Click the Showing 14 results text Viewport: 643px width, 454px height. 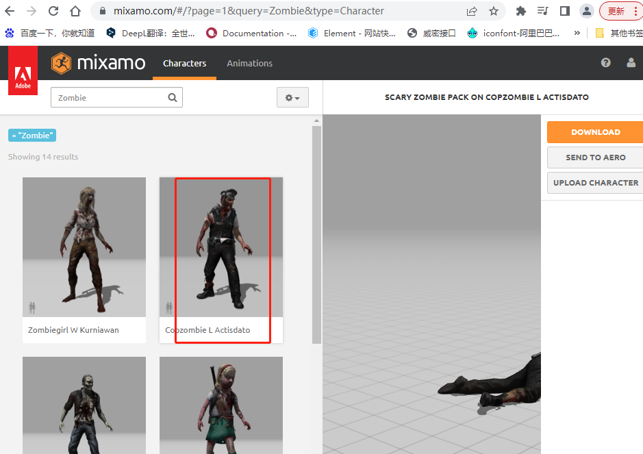click(x=43, y=157)
